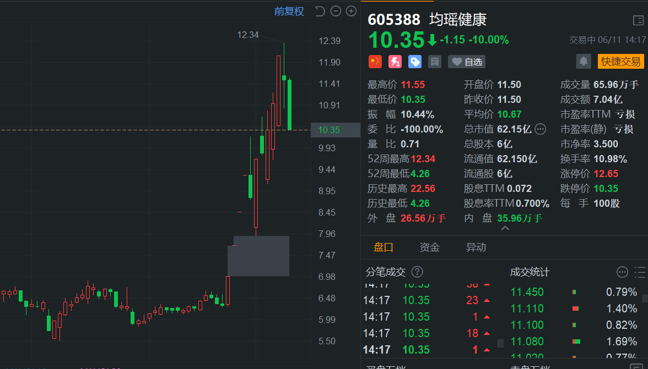Click the 振幅 value 10.44%
Viewport: 648px width, 369px height.
point(418,114)
